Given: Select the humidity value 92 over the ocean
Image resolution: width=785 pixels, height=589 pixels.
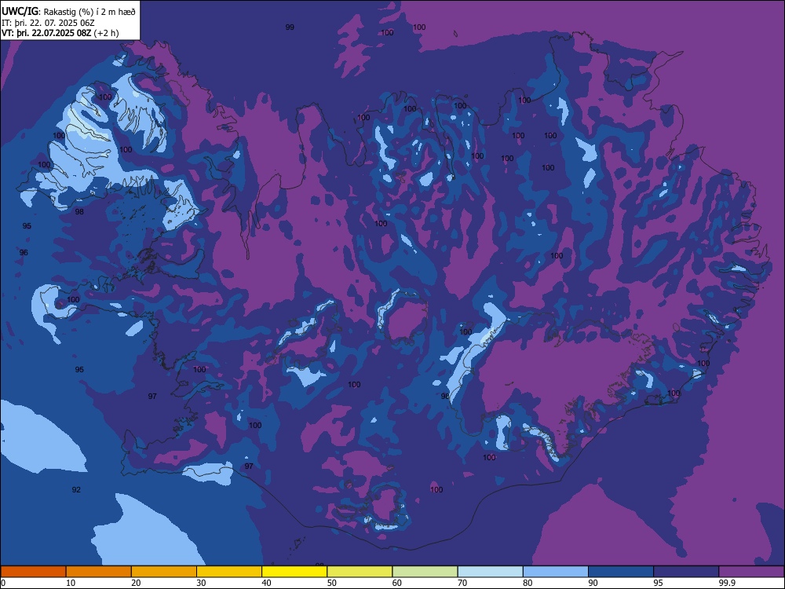Looking at the screenshot, I should 76,489.
